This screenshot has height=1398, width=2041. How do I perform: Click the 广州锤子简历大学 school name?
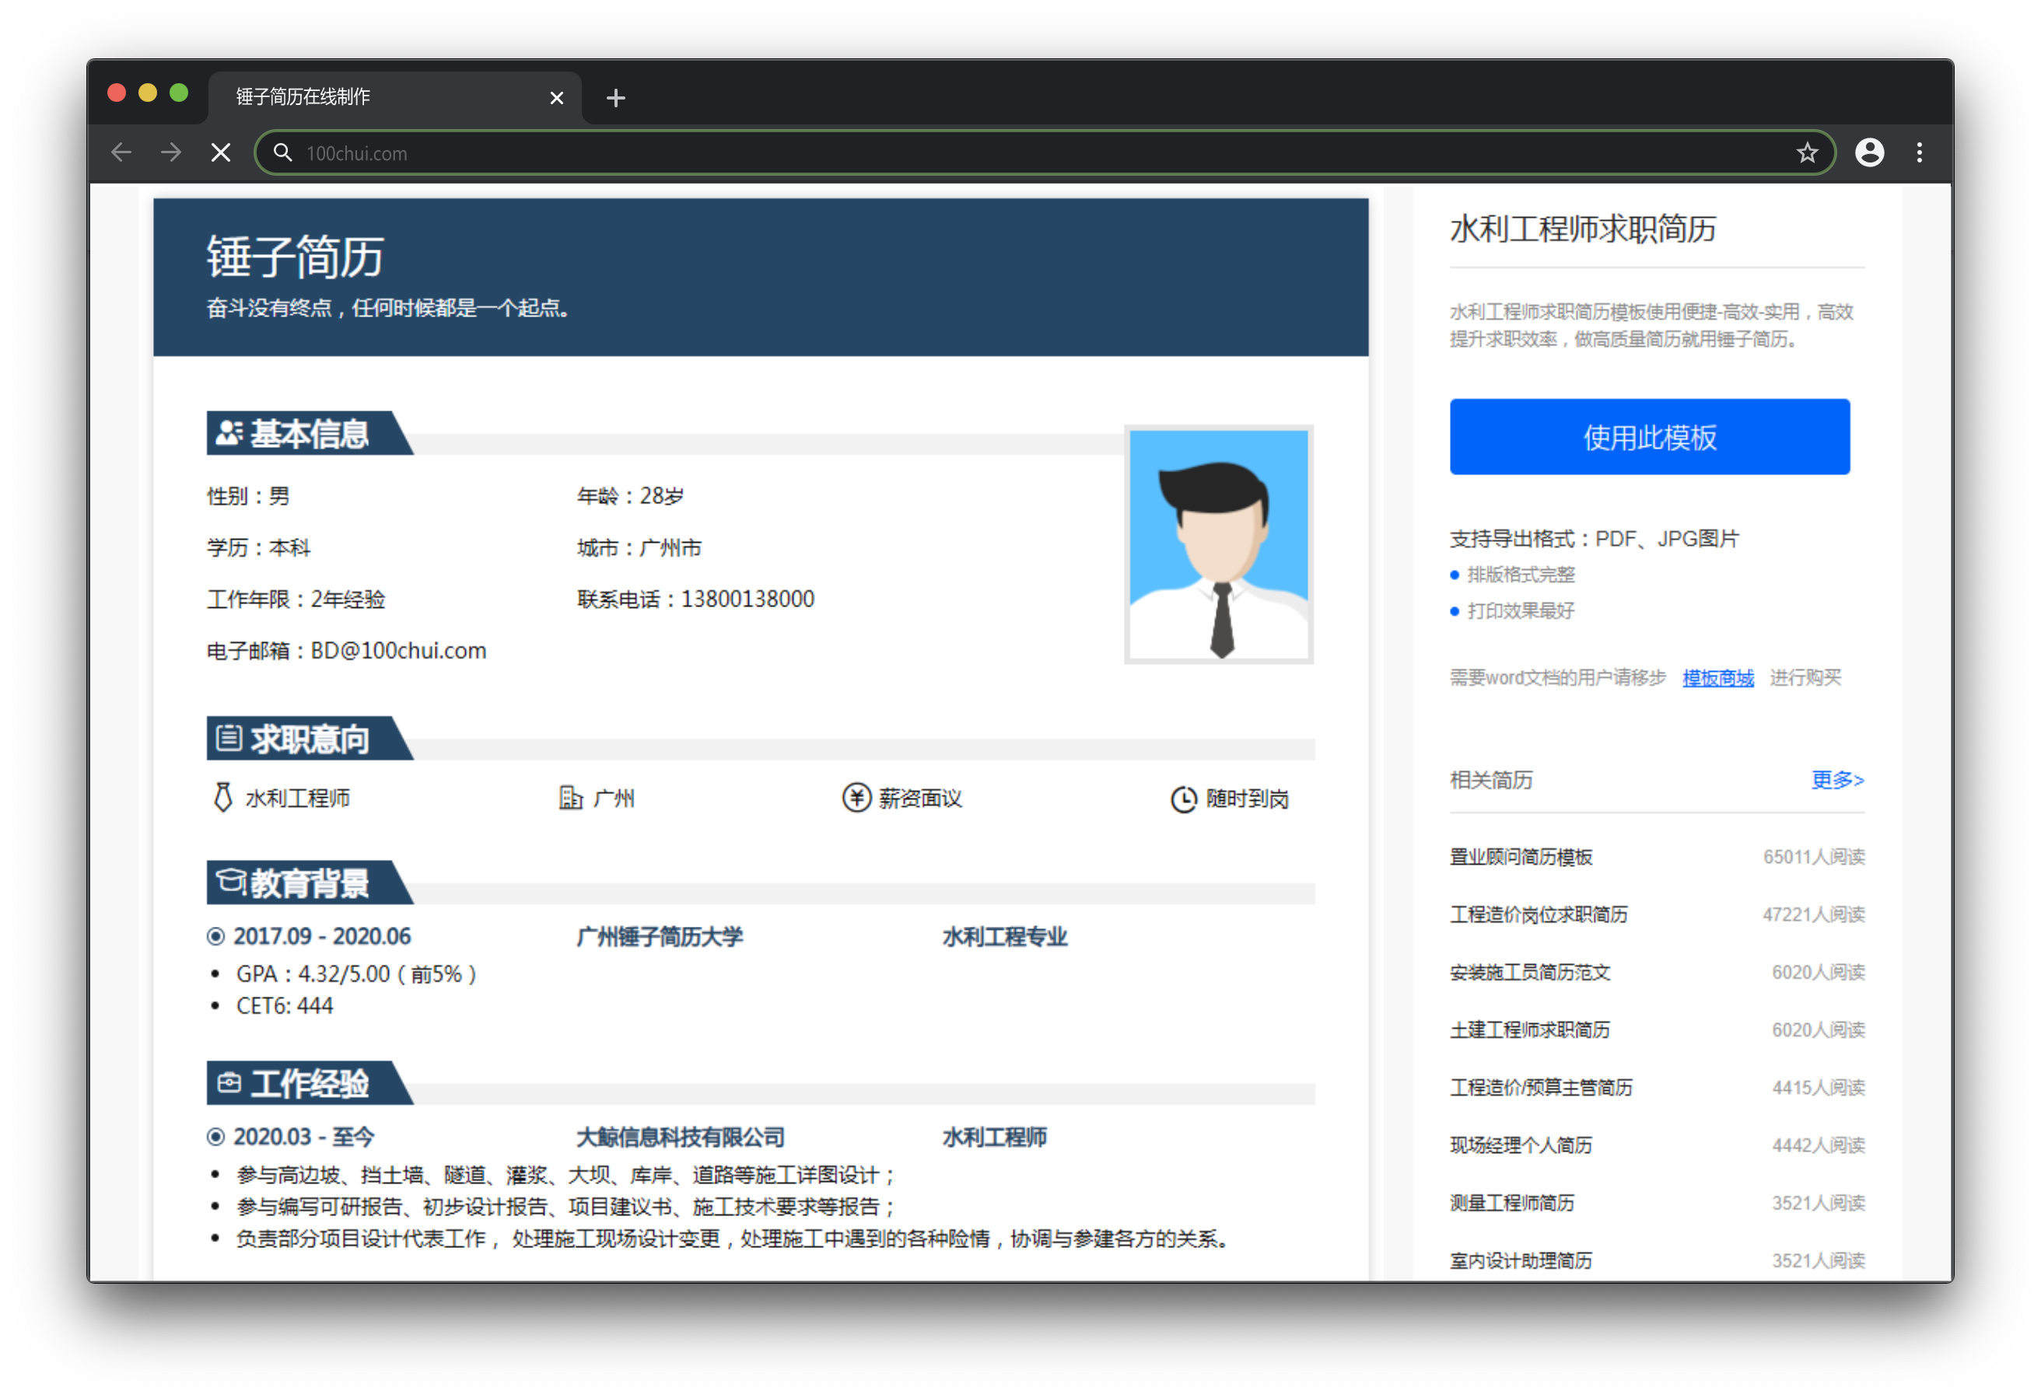click(660, 936)
